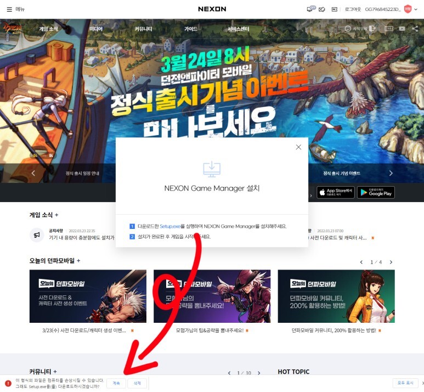Open 사전 다운로드 & 캐릭터 사전 생성 thumbnail
The height and width of the screenshot is (392, 424).
(88, 296)
